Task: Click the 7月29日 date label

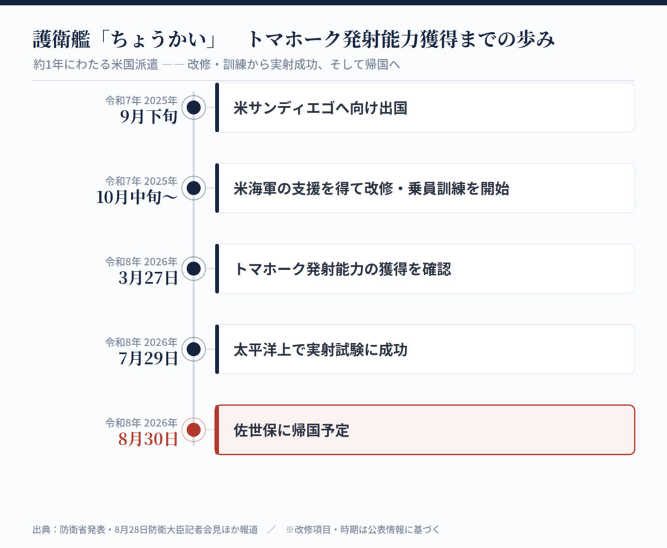Action: click(148, 358)
